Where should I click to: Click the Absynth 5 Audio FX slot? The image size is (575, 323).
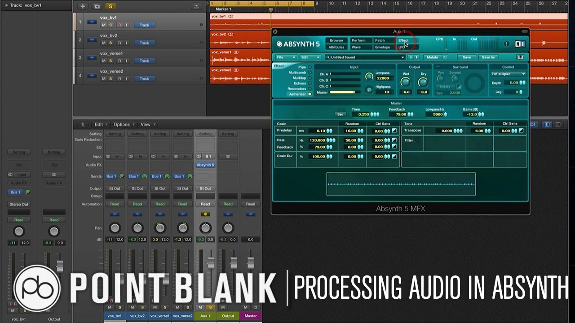(x=205, y=165)
